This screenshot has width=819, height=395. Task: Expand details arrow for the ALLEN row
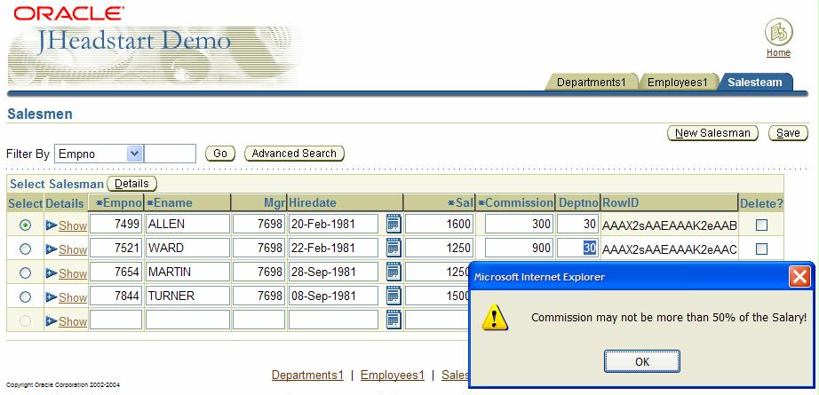(52, 225)
